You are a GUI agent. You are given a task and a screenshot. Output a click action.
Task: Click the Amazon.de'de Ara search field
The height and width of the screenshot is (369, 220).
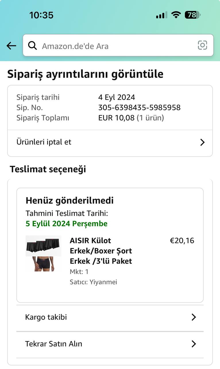click(x=115, y=46)
